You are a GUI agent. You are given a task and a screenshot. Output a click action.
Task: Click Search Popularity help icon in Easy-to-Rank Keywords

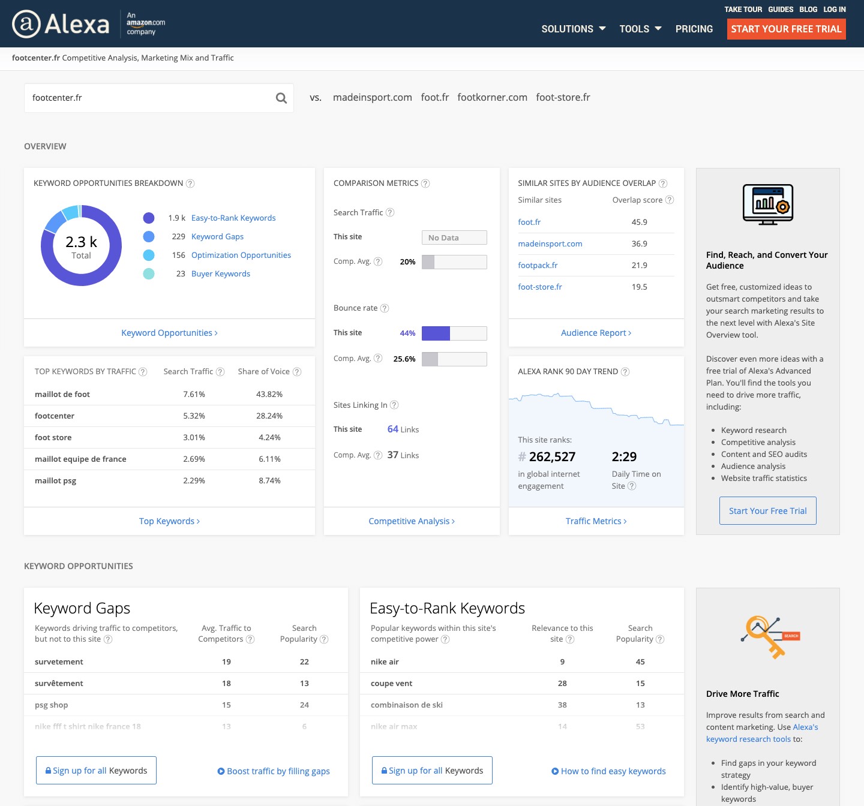coord(660,639)
